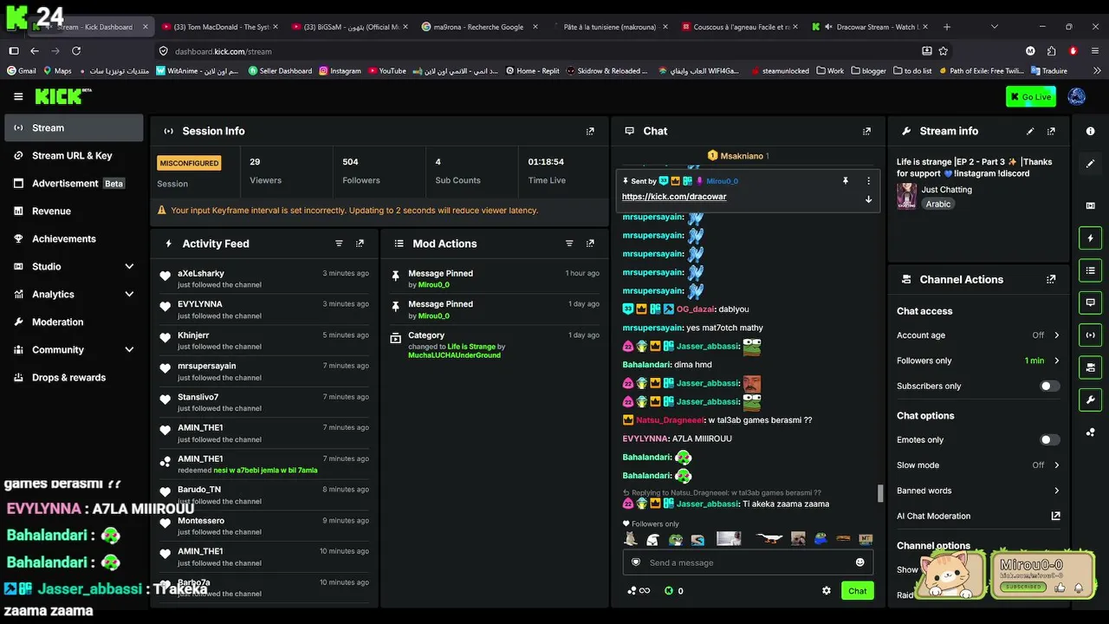1109x624 pixels.
Task: Click the list icon in the right sidebar
Action: coord(1090,270)
